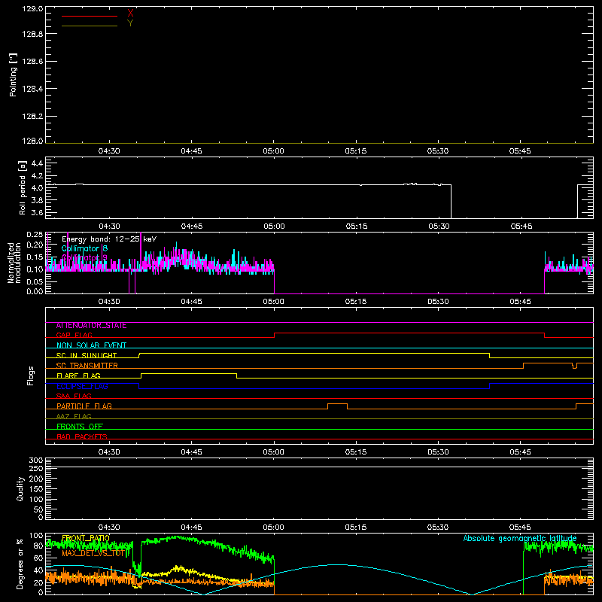Click the 04:45 time label under modulation plot
This screenshot has width=602, height=602.
coord(191,302)
